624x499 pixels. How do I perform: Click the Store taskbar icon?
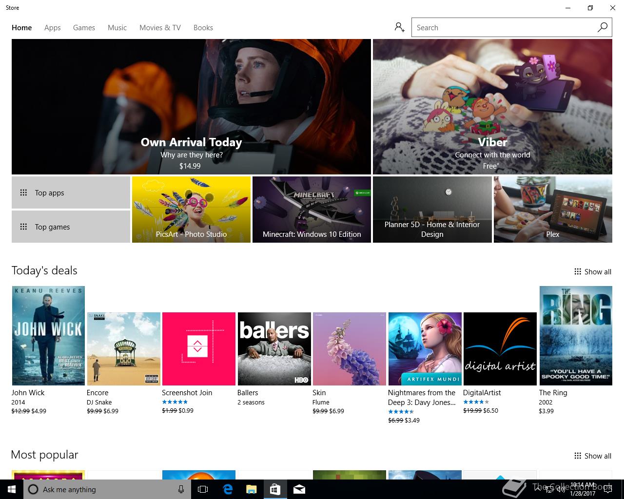coord(275,489)
